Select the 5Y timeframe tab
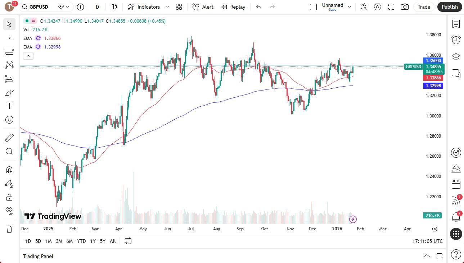This screenshot has width=464, height=263. point(103,241)
